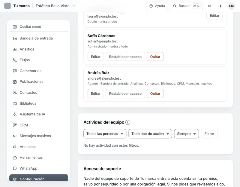This screenshot has height=187, width=240.
Task: Open the Analítica menu label
Action: point(27,49)
